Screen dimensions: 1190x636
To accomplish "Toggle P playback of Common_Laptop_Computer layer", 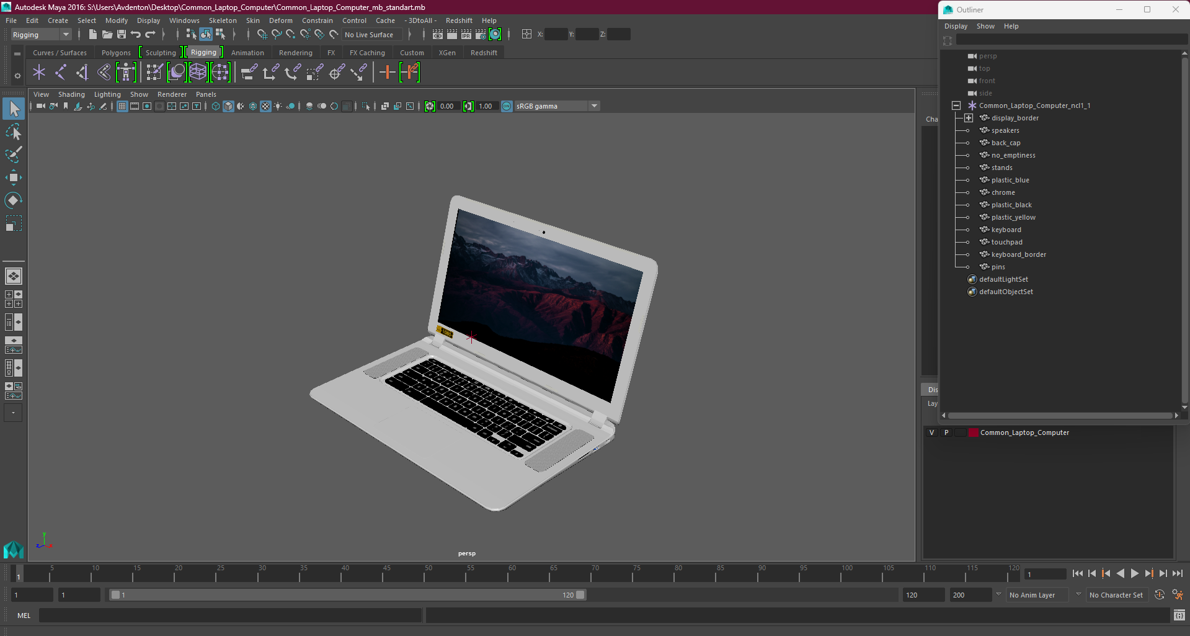I will tap(946, 433).
